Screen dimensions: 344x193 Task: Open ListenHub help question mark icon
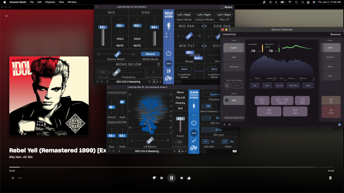pos(224,125)
